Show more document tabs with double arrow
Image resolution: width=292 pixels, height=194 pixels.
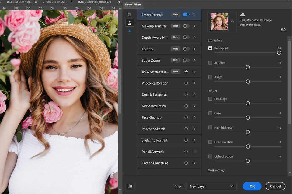119,2
